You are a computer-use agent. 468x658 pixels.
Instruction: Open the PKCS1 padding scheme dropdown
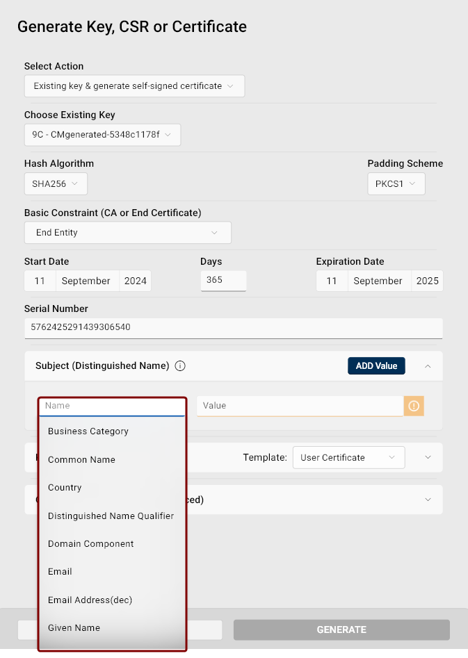[396, 184]
